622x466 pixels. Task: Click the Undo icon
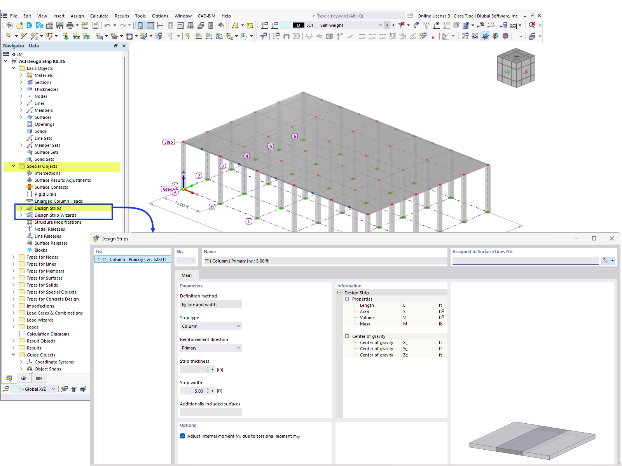[108, 25]
